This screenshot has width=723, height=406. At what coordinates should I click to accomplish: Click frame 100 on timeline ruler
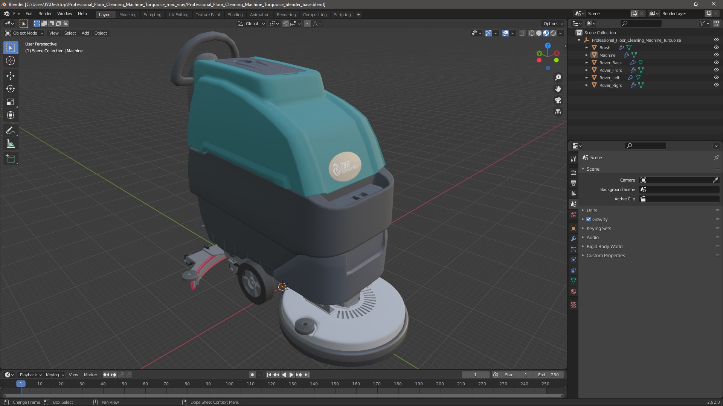pos(229,384)
